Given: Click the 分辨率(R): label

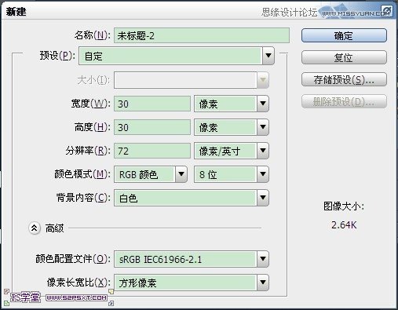Looking at the screenshot, I should click(88, 151).
